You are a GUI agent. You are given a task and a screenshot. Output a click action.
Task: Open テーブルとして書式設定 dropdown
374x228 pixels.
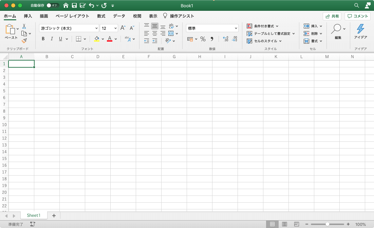pyautogui.click(x=271, y=33)
